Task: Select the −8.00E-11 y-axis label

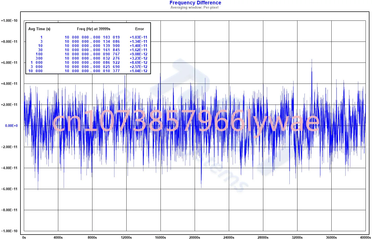Action: pos(9,210)
